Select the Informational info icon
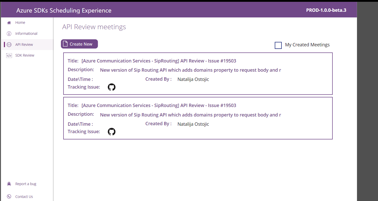 [x=9, y=33]
